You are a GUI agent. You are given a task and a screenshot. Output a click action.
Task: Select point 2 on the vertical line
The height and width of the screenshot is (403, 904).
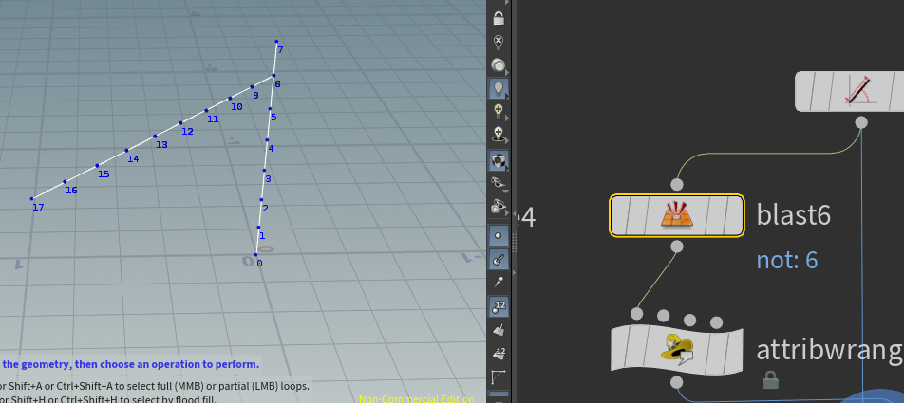[x=262, y=200]
